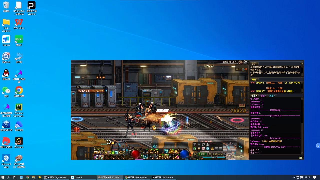
Task: Open Google Chrome desktop icon
Action: [x=19, y=92]
